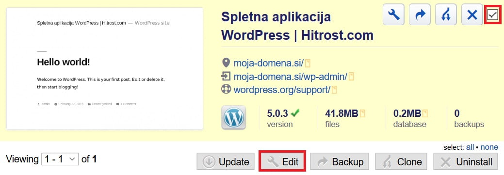The width and height of the screenshot is (504, 175).
Task: Click the Hello world! post heading in preview
Action: coord(64,63)
